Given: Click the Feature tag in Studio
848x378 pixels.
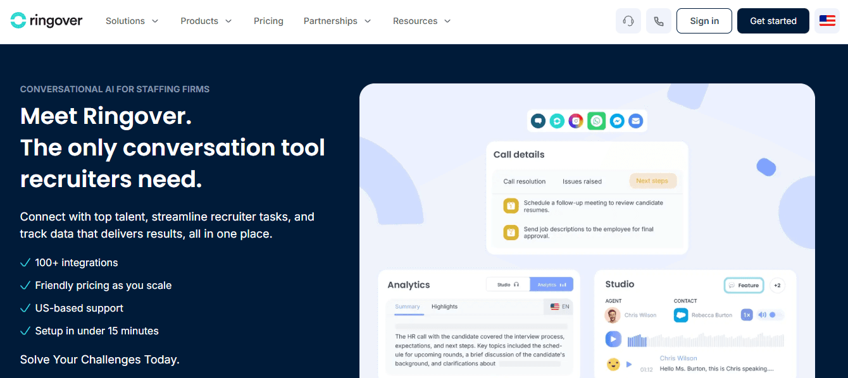Looking at the screenshot, I should [744, 285].
